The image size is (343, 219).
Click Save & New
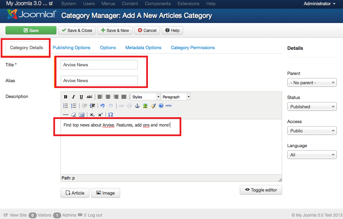[x=115, y=30]
